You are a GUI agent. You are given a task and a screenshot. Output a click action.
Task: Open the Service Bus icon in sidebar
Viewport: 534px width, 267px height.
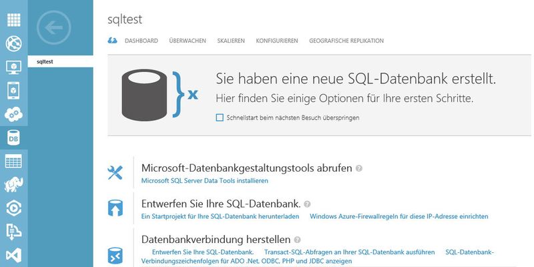pyautogui.click(x=13, y=232)
